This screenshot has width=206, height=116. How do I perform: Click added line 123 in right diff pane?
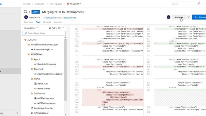tap(180, 29)
